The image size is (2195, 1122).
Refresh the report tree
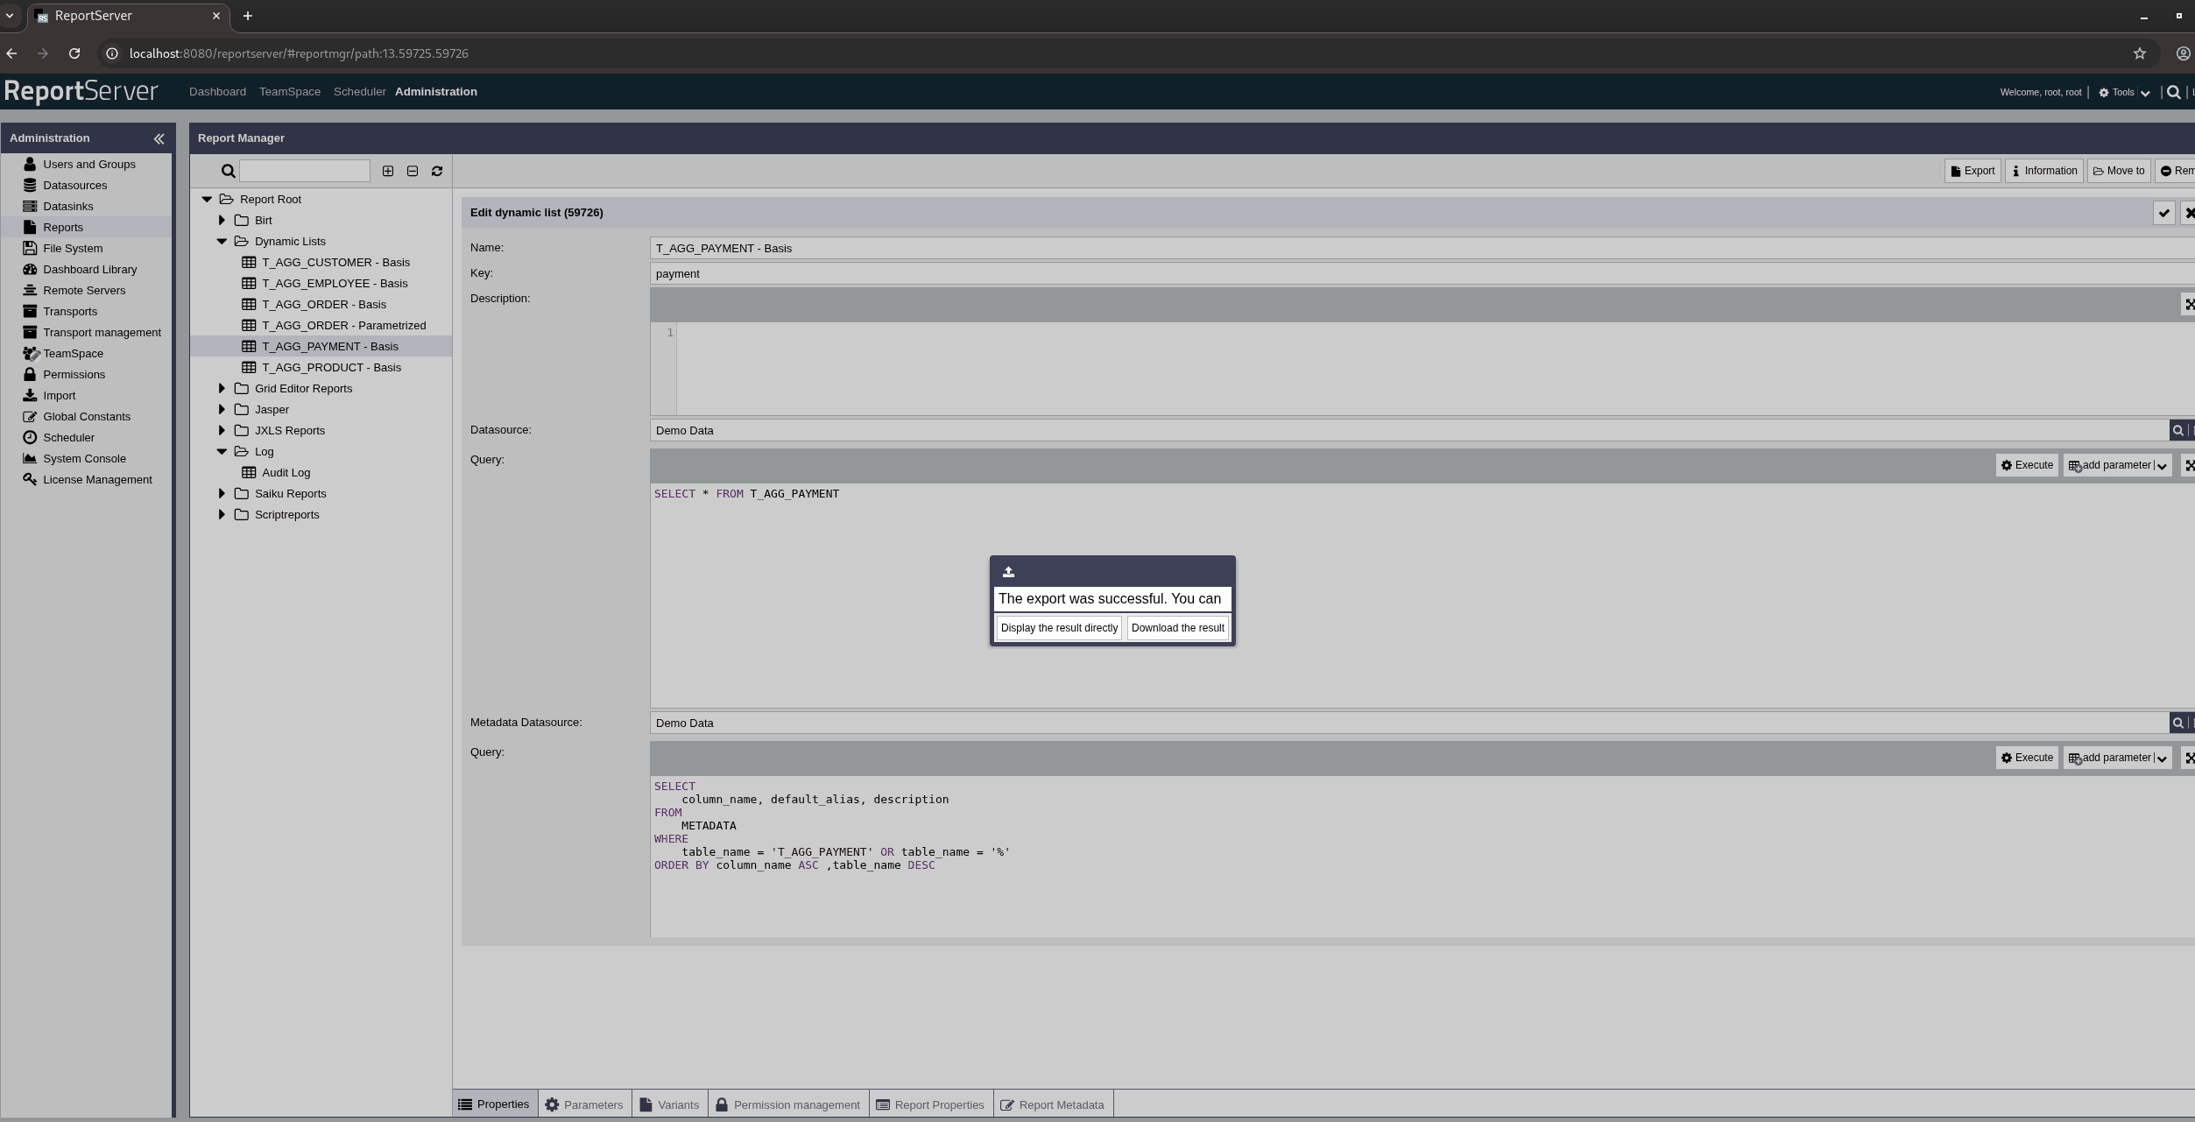click(x=437, y=171)
